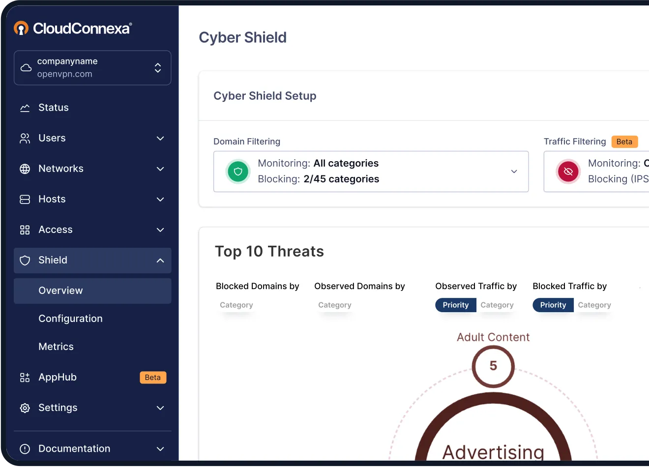Click the Settings gear icon
Viewport: 649px width, 467px height.
tap(25, 408)
